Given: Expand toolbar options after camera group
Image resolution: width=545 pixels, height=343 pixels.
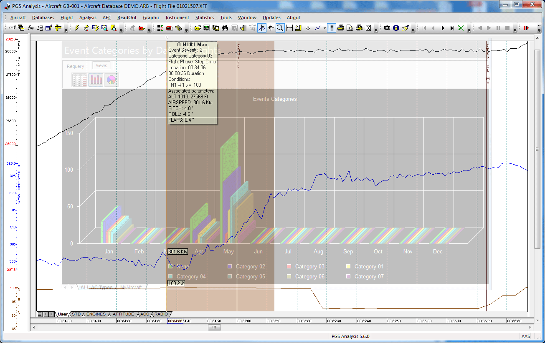Looking at the screenshot, I should pyautogui.click(x=413, y=30).
